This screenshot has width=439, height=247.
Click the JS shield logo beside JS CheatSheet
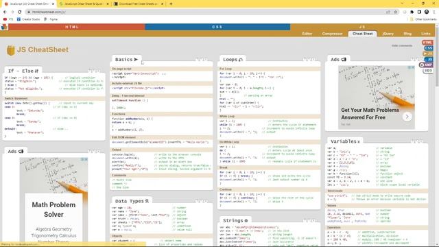(x=11, y=50)
